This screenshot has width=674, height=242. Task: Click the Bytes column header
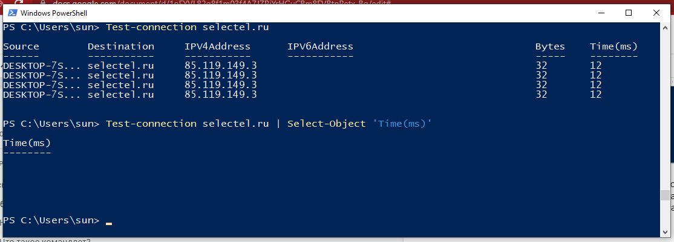pyautogui.click(x=550, y=46)
